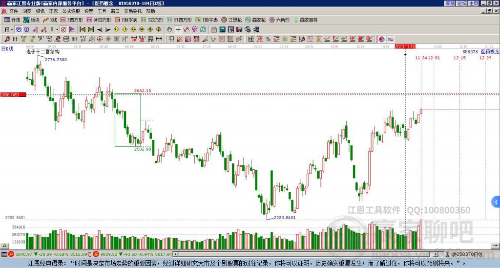Open the 文件 menu
500x268 pixels.
14,11
